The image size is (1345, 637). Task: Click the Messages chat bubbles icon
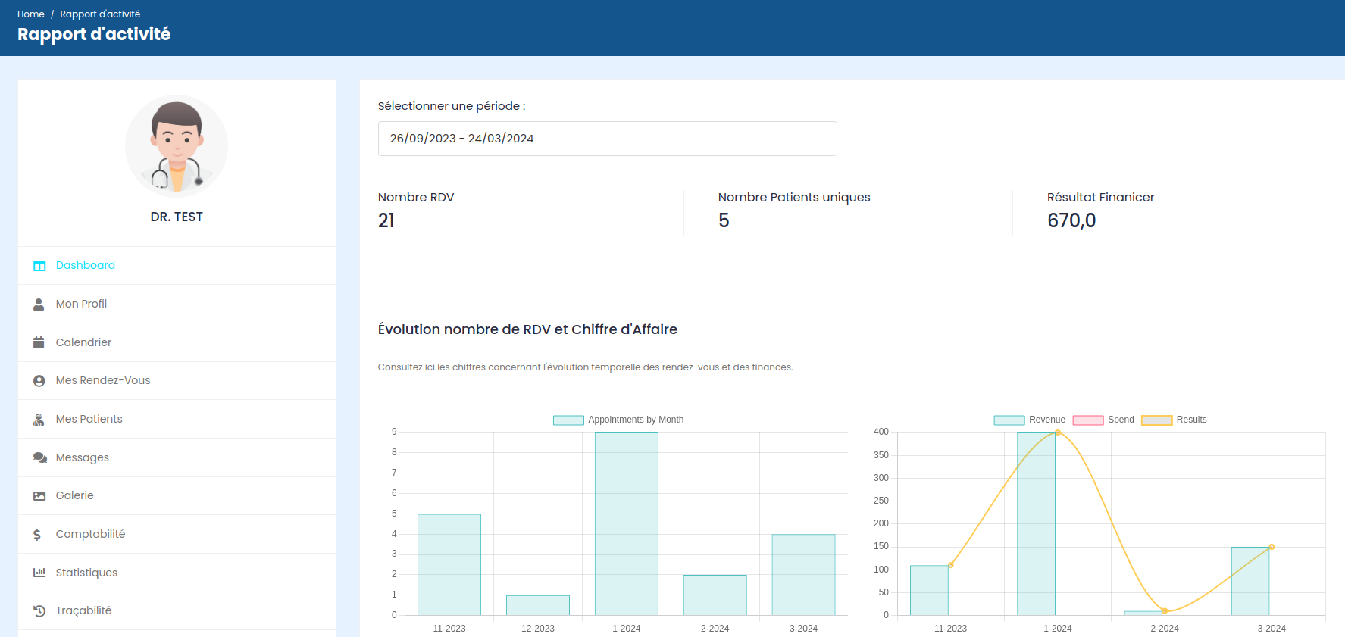[x=40, y=457]
